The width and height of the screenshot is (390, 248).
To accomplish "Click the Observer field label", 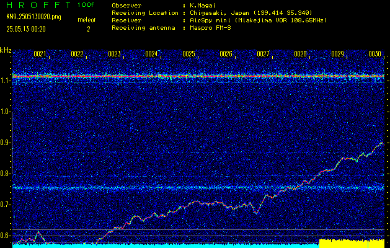I will pos(126,6).
